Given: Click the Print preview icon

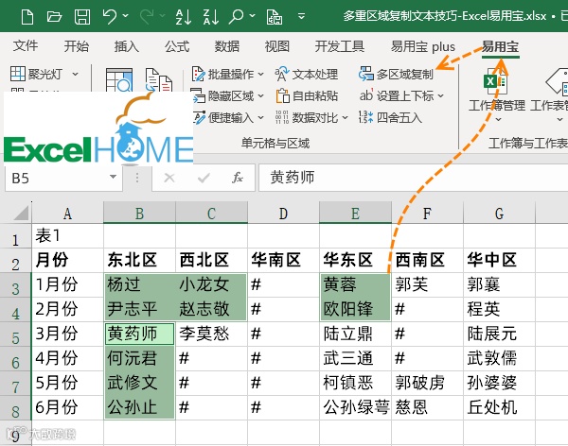Looking at the screenshot, I should [x=275, y=17].
